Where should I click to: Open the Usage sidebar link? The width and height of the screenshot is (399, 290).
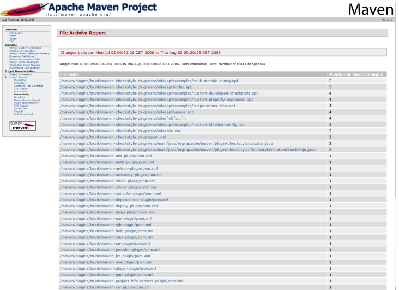point(13,39)
